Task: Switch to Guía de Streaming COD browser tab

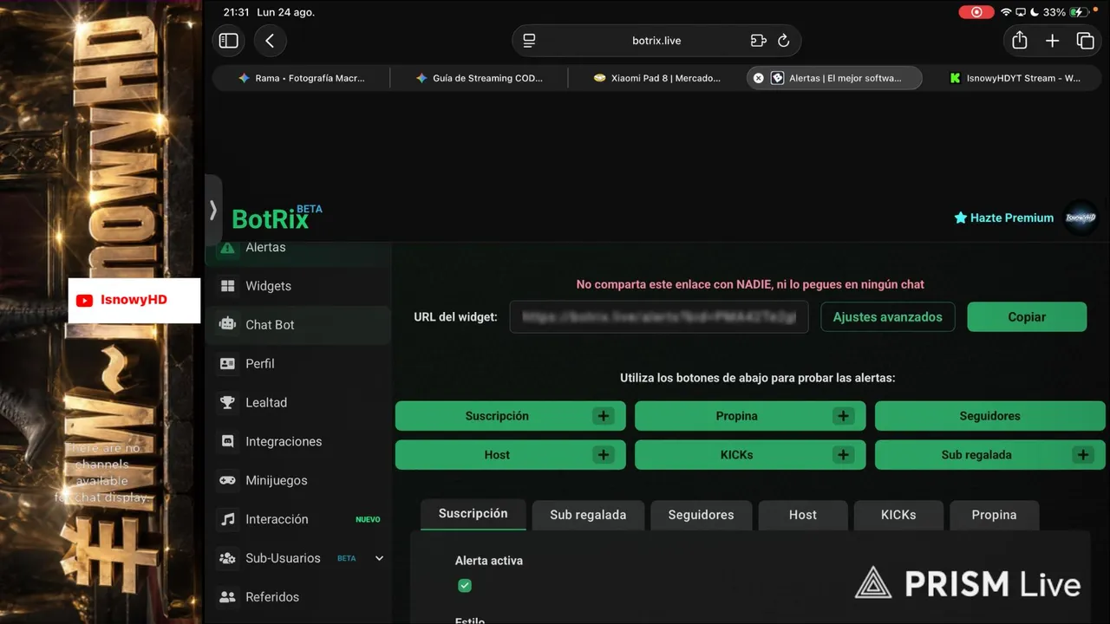Action: (480, 78)
